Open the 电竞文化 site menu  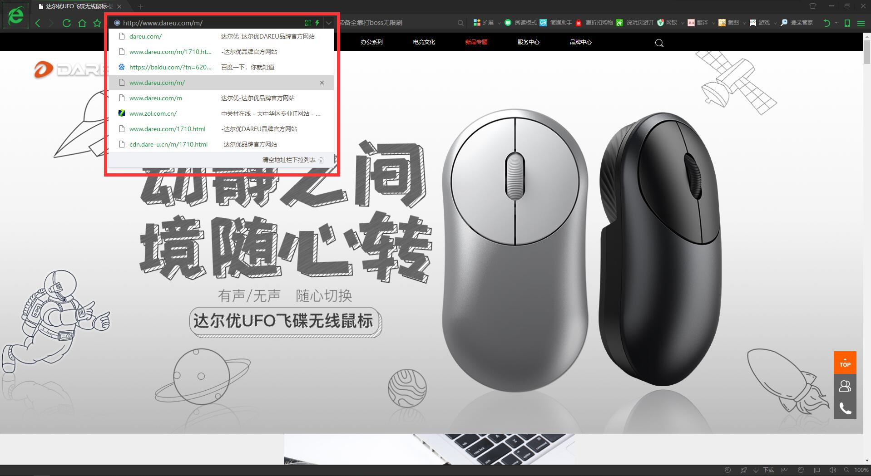pyautogui.click(x=424, y=42)
